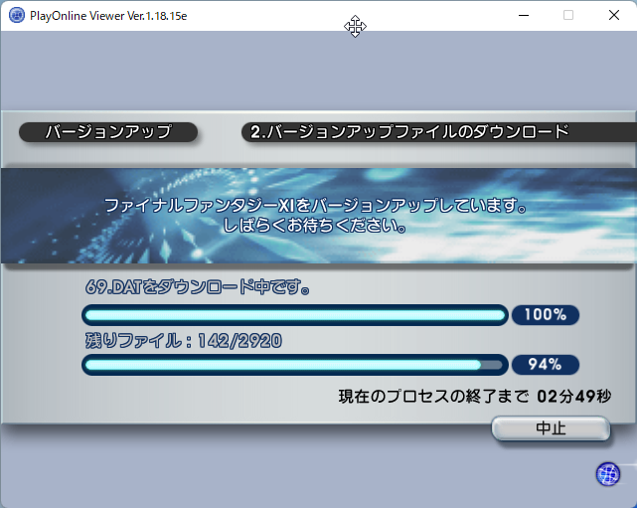Click the 69.DAT file download progress bar
The image size is (637, 508).
click(295, 315)
